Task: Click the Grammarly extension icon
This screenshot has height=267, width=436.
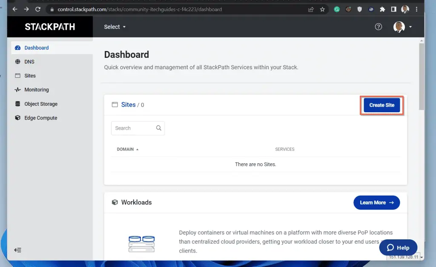Action: click(337, 9)
